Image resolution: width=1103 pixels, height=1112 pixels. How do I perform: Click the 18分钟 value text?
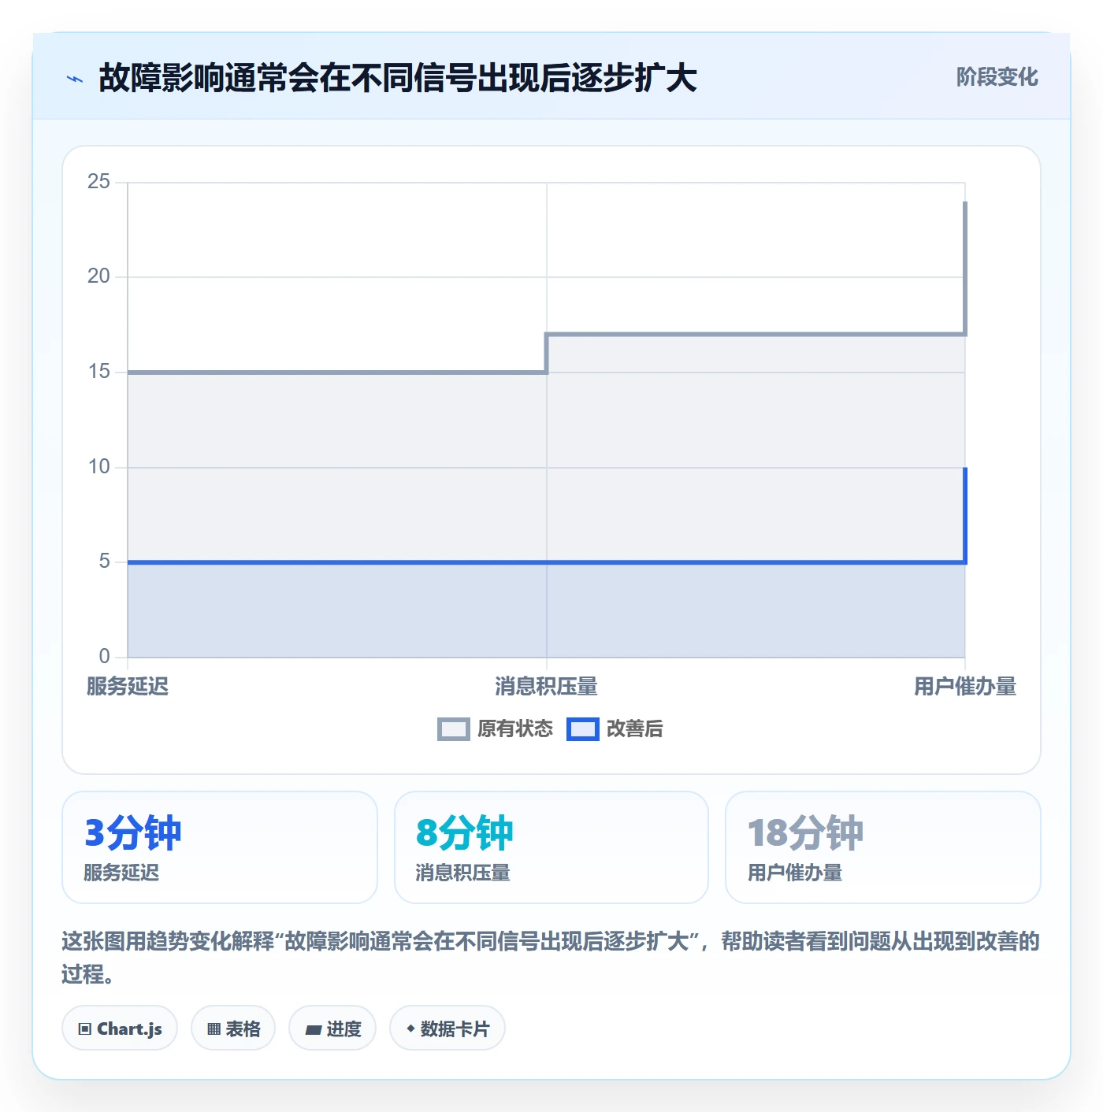805,833
